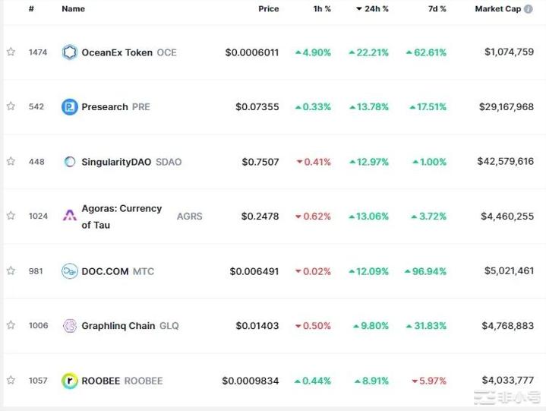The height and width of the screenshot is (411, 546).
Task: Favorite DOC.COM with its star
Action: [11, 271]
